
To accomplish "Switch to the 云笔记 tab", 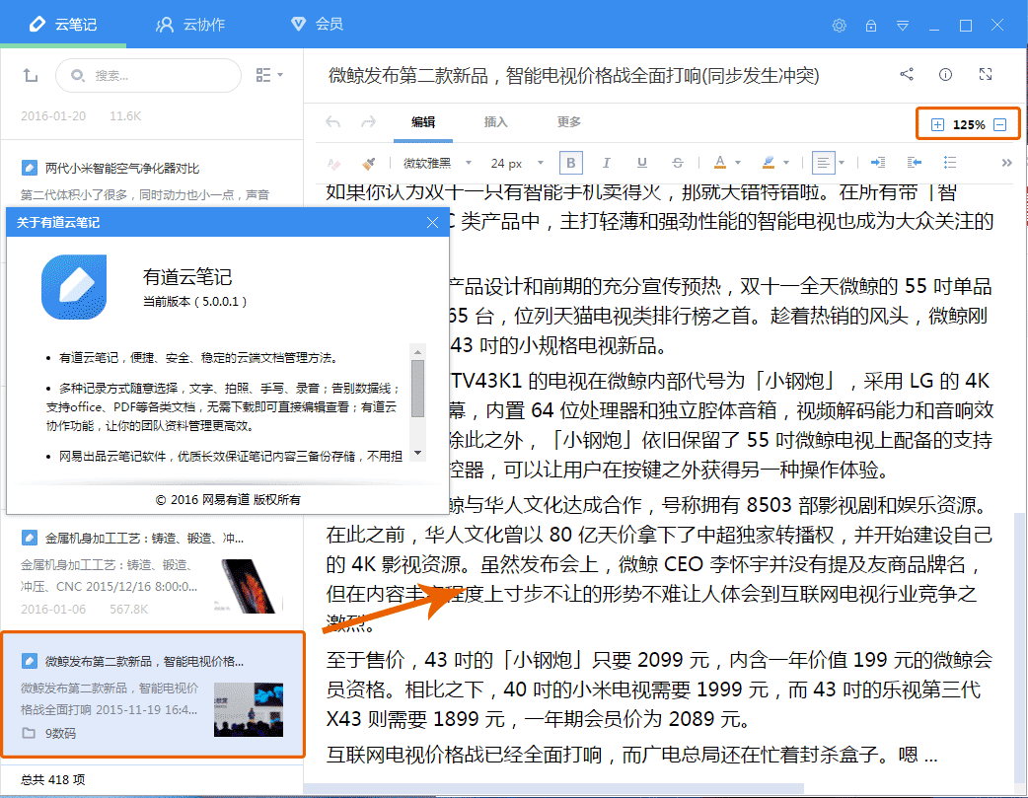I will point(63,25).
